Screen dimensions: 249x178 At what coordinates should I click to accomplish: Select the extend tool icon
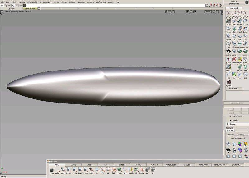[x=240, y=20]
